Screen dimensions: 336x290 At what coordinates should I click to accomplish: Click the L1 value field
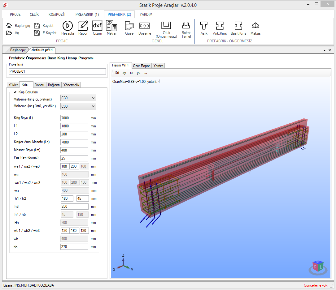click(74, 126)
